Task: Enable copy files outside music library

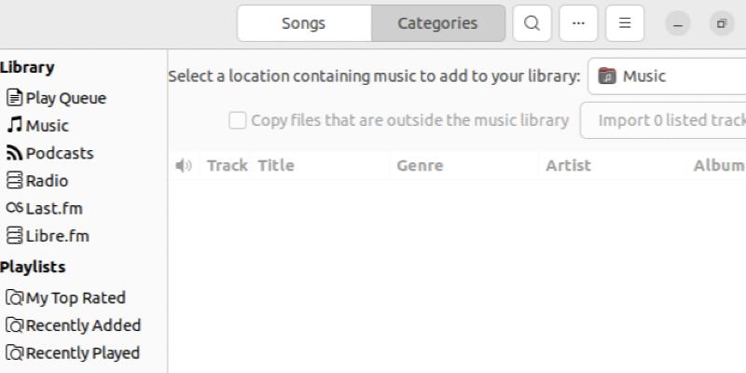Action: coord(238,120)
